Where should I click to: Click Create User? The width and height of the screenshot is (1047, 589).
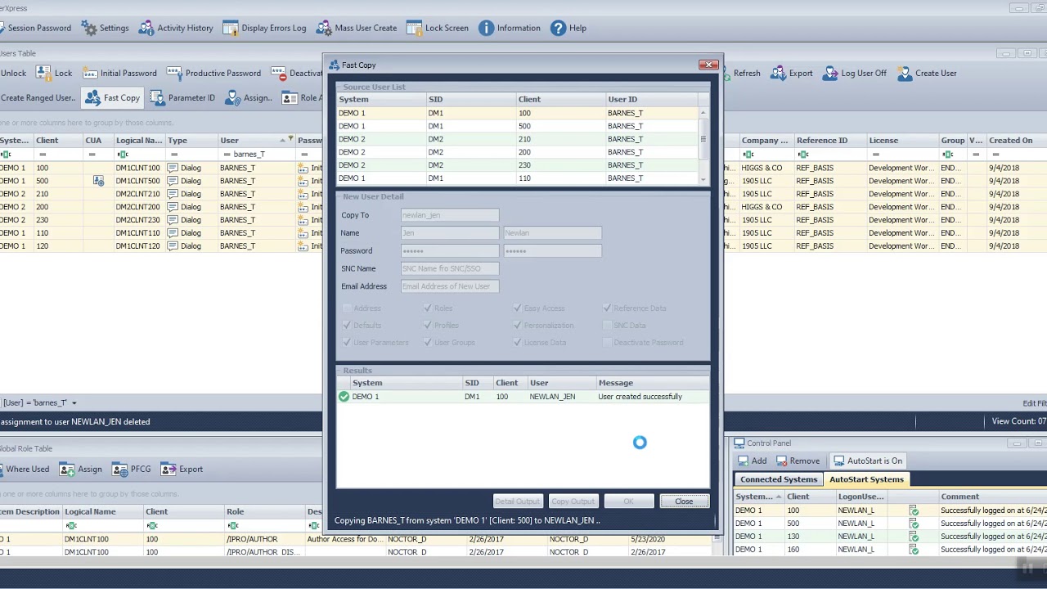point(927,73)
